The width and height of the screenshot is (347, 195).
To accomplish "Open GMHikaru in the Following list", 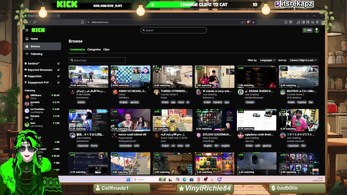I will 42,96.
